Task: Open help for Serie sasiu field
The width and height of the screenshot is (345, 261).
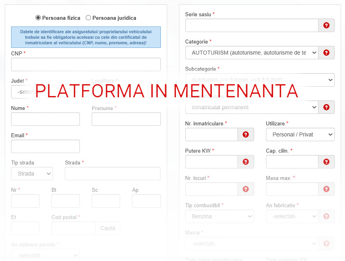Action: [x=326, y=25]
